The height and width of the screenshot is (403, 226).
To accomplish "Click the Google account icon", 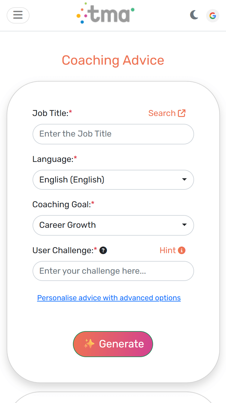I will coord(213,16).
